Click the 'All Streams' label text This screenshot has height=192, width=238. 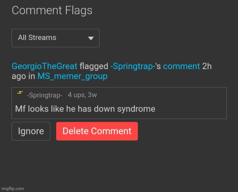tap(37, 38)
